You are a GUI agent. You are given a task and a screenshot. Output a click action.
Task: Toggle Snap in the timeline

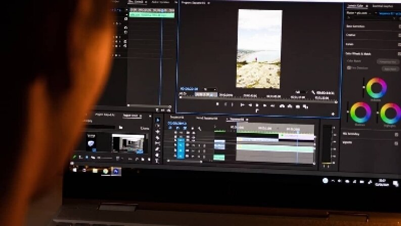(177, 128)
